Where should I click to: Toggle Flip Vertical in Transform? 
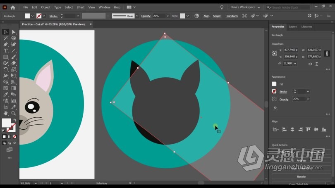pos(317,64)
